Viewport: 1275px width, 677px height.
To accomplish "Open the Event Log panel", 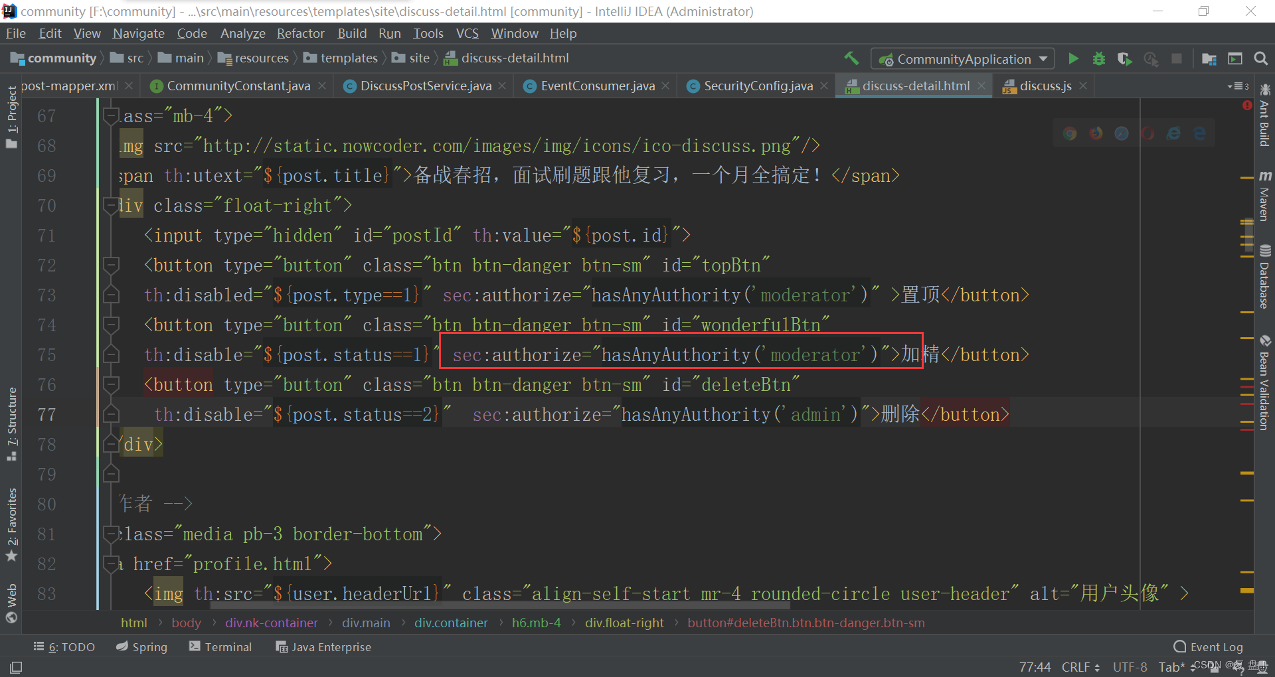I will pos(1209,647).
